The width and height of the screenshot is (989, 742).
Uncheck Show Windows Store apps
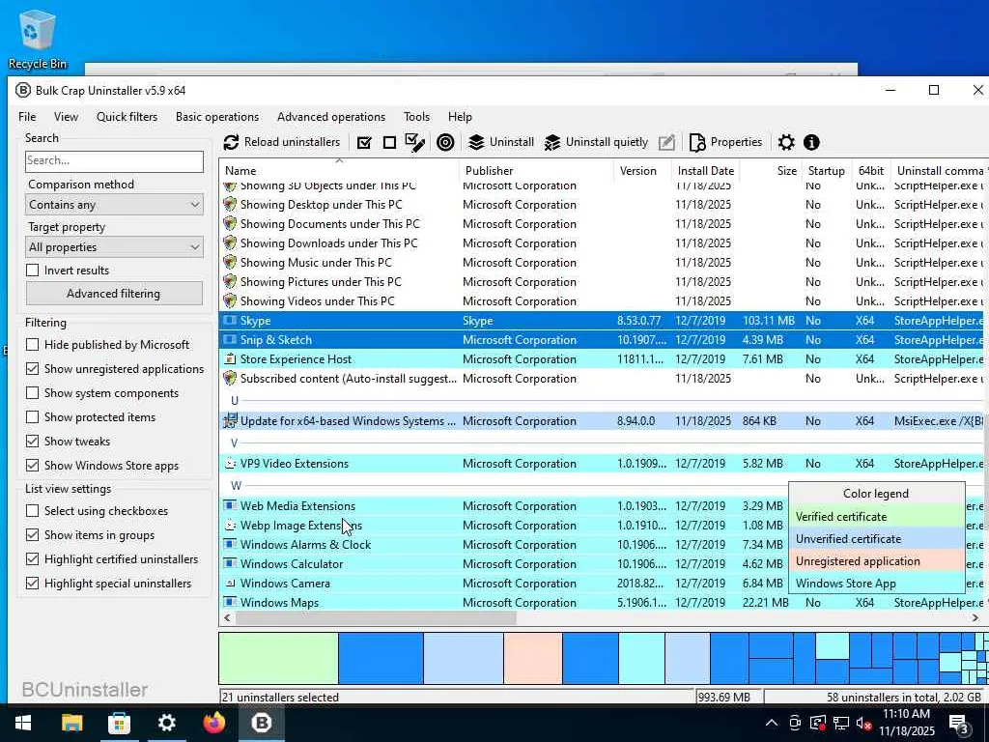[x=33, y=466]
